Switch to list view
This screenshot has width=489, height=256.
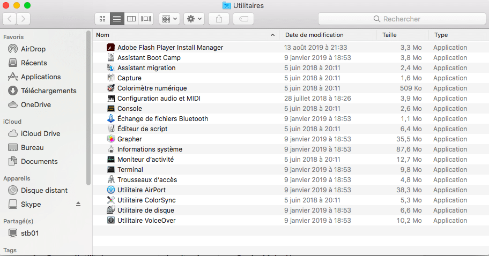coord(117,19)
